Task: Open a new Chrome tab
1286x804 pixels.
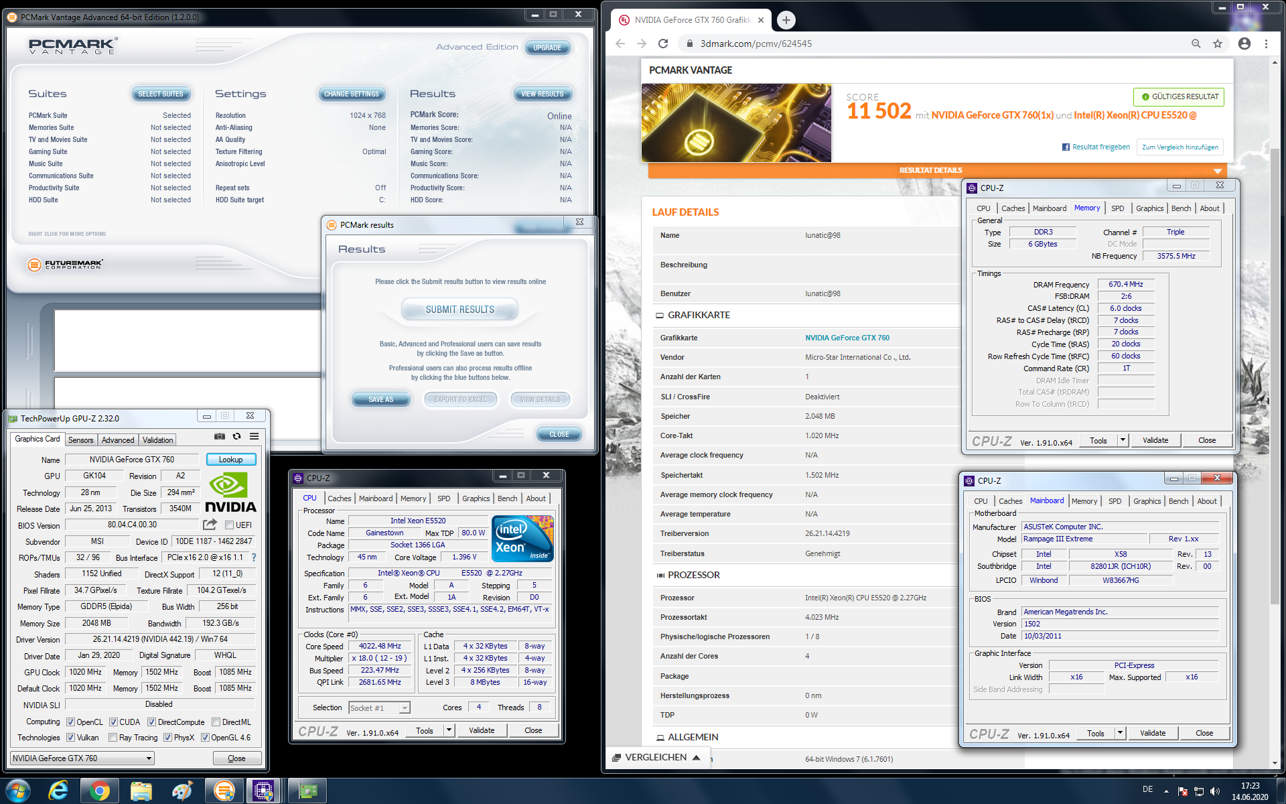Action: [786, 20]
